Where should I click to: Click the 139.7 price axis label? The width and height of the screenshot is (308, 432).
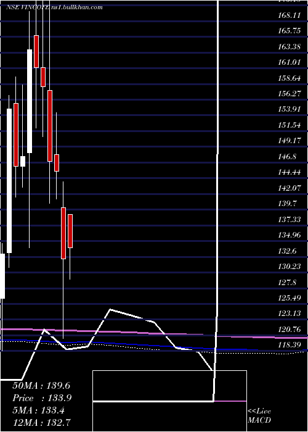tap(287, 204)
